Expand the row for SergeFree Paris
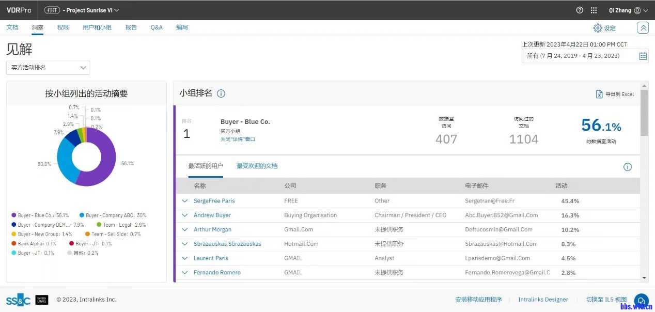 click(x=184, y=200)
